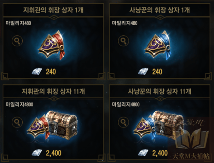Screen dimensions: 214x163
Task: Select the red insignia with treasure chest image
Action: coord(52,125)
